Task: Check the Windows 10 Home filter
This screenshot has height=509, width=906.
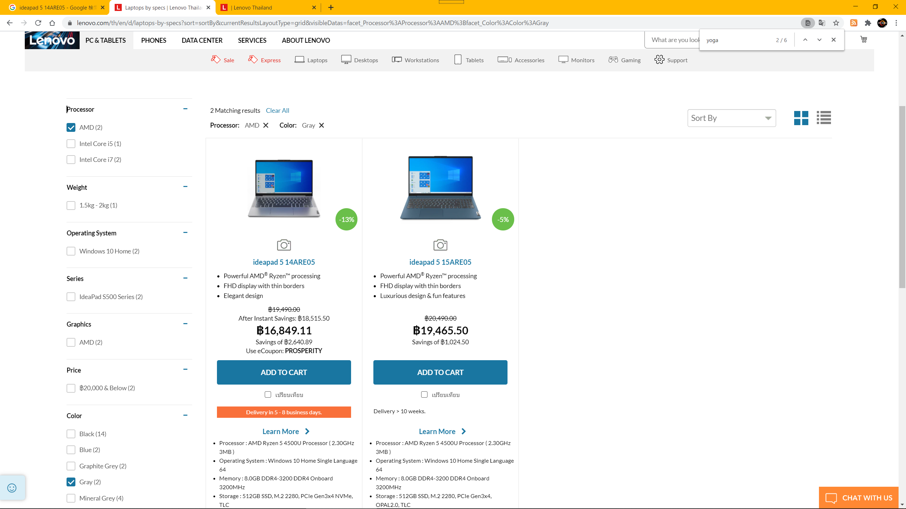Action: click(71, 251)
